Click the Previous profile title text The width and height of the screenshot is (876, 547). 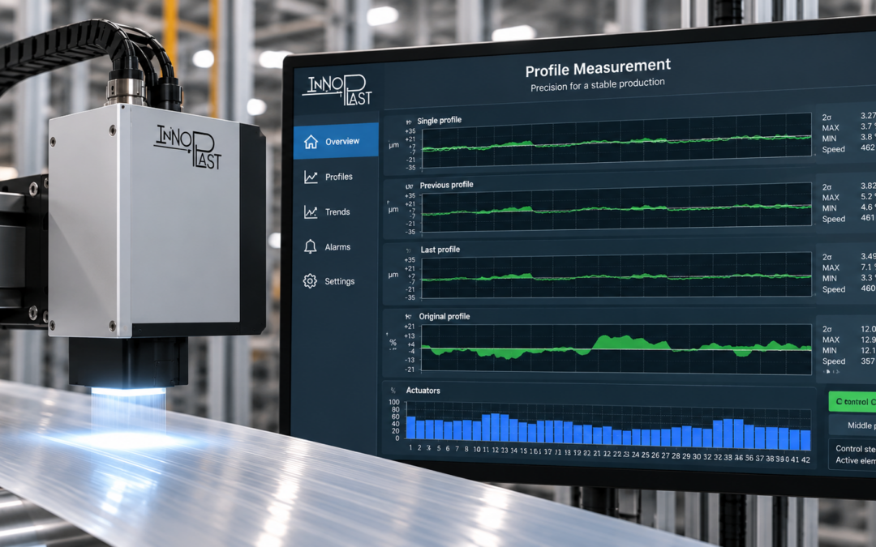pyautogui.click(x=446, y=185)
